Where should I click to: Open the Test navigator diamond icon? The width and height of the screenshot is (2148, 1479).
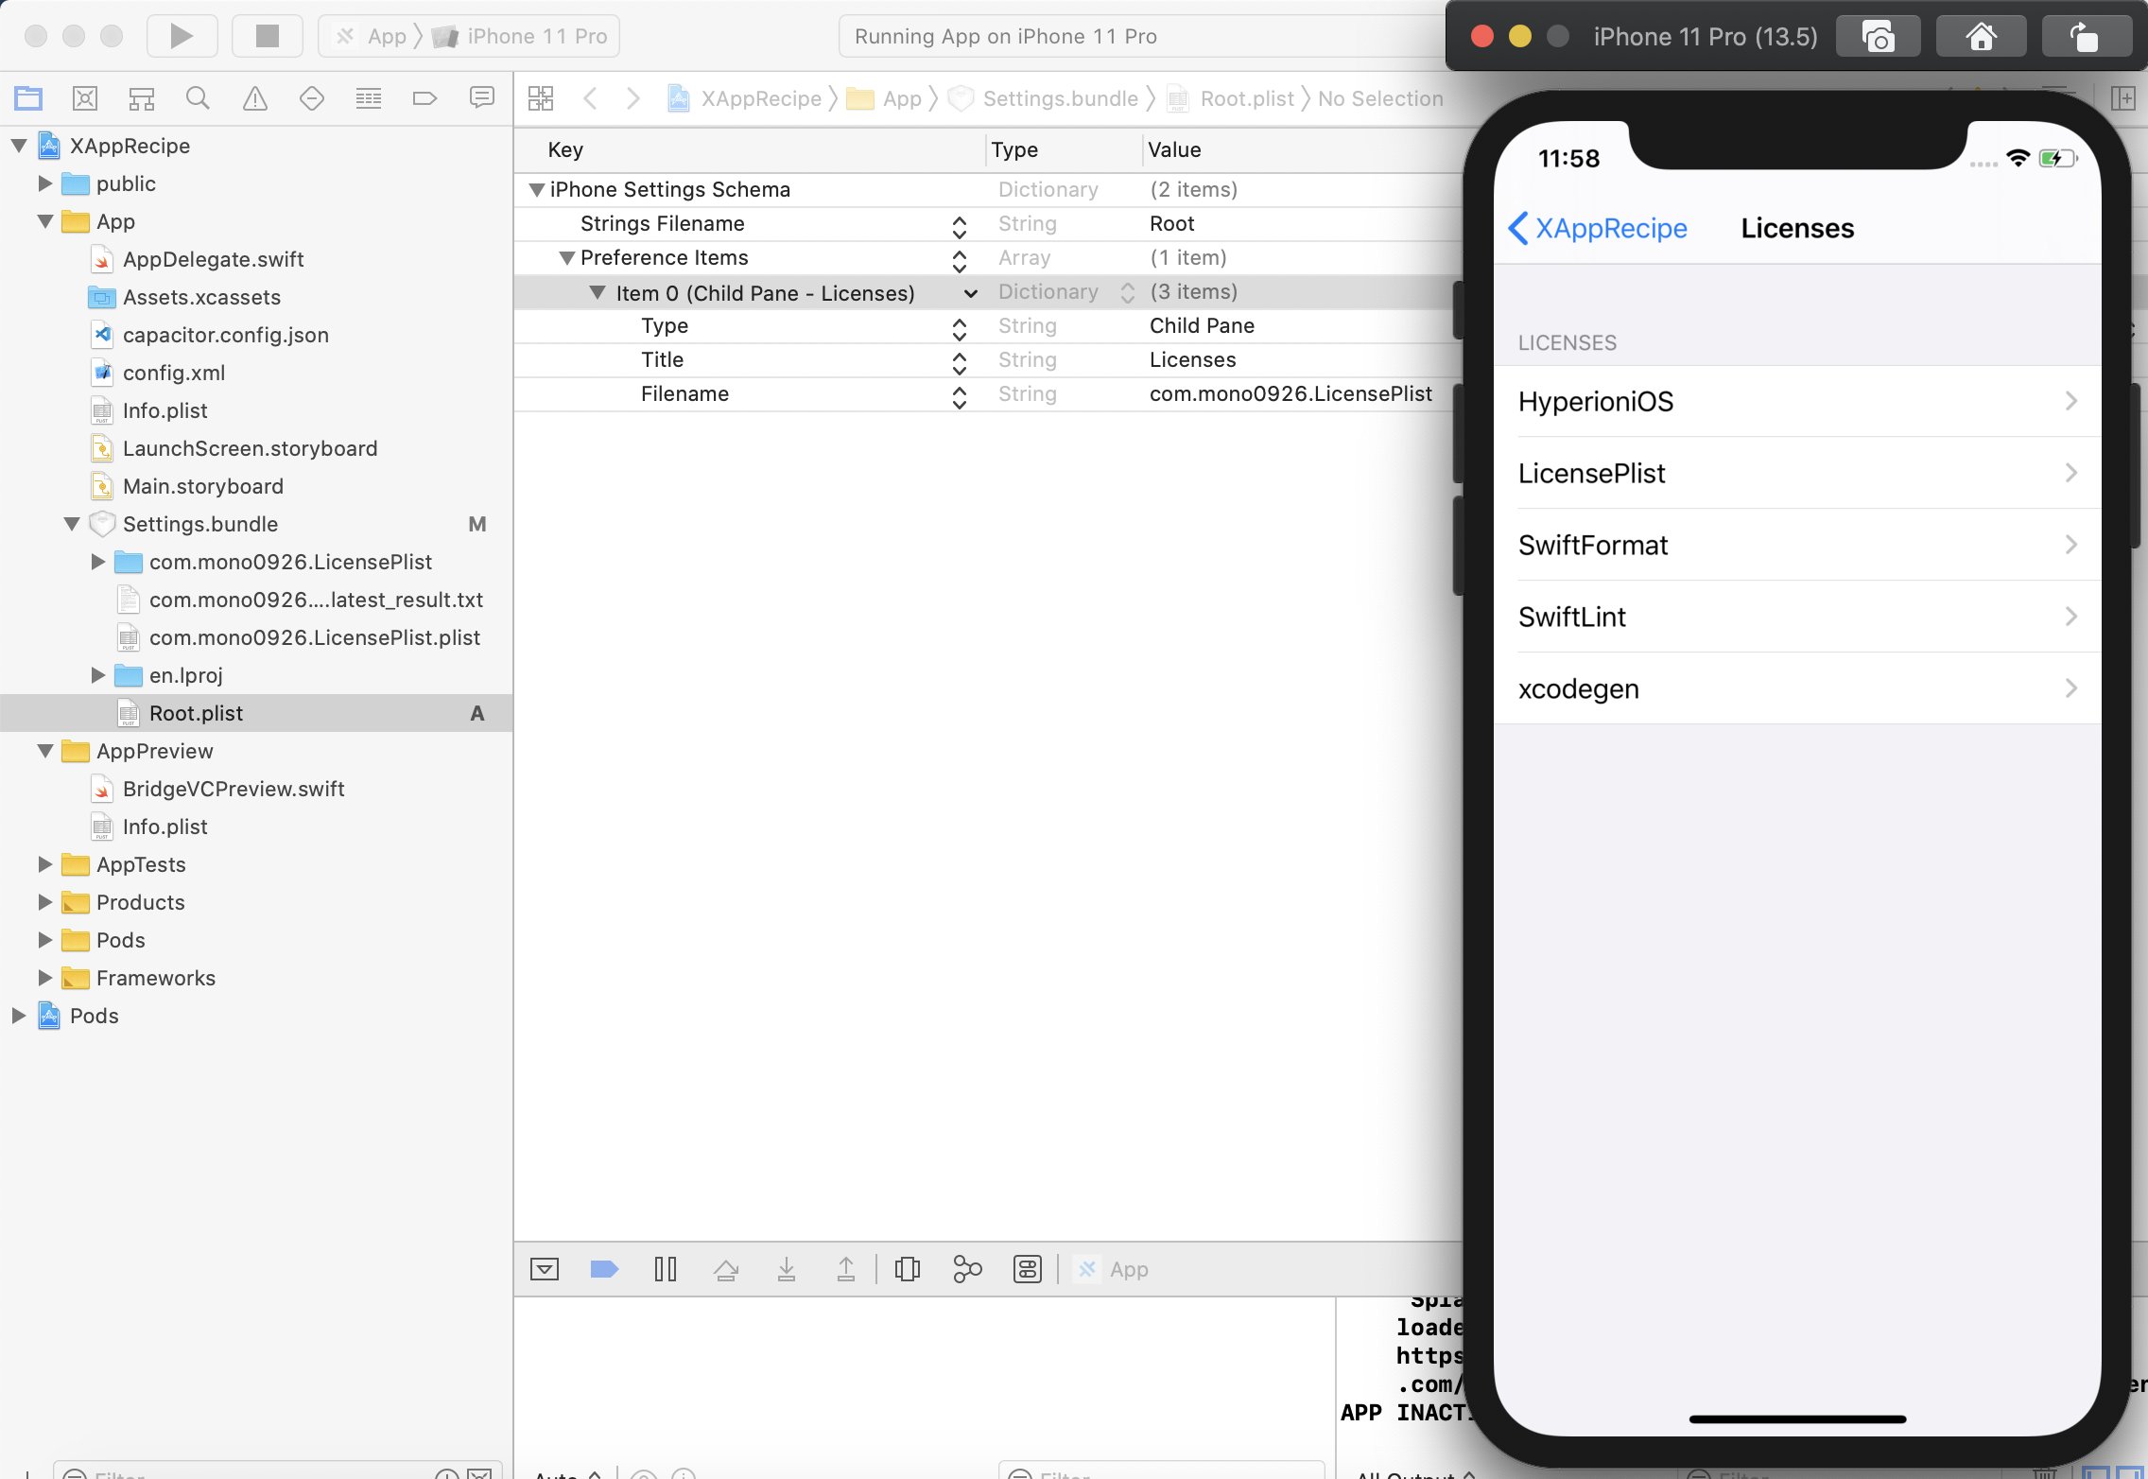coord(312,97)
